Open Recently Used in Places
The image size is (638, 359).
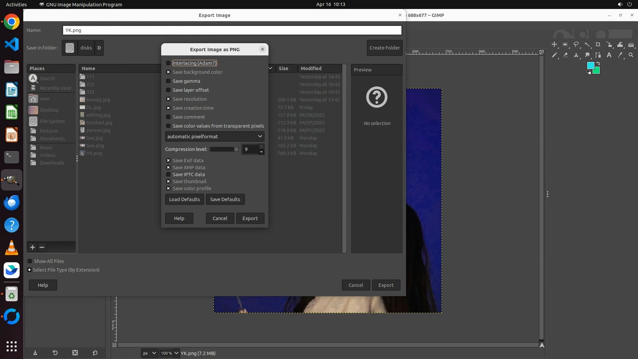tap(55, 88)
